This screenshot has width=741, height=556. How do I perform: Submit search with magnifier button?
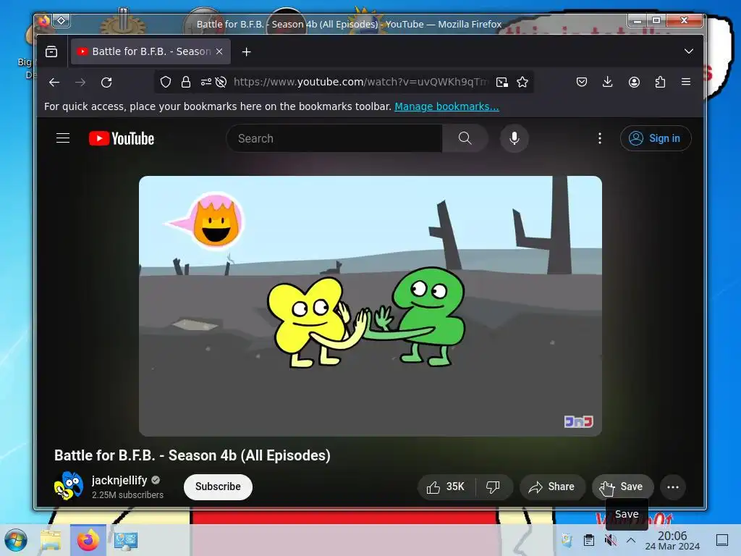click(x=465, y=138)
